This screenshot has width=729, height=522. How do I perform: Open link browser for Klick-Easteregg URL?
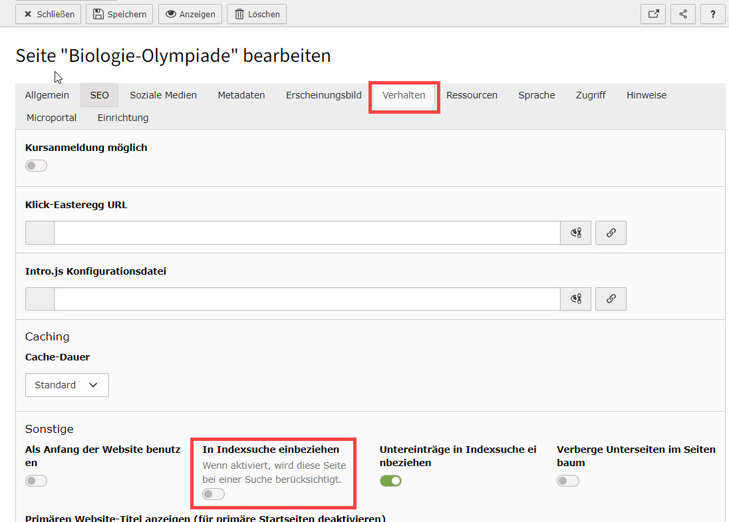pyautogui.click(x=611, y=233)
